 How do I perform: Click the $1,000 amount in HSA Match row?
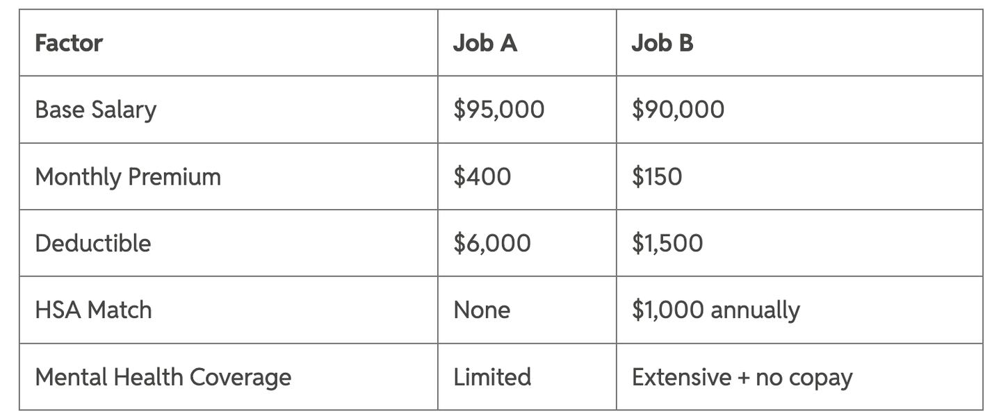click(x=668, y=310)
